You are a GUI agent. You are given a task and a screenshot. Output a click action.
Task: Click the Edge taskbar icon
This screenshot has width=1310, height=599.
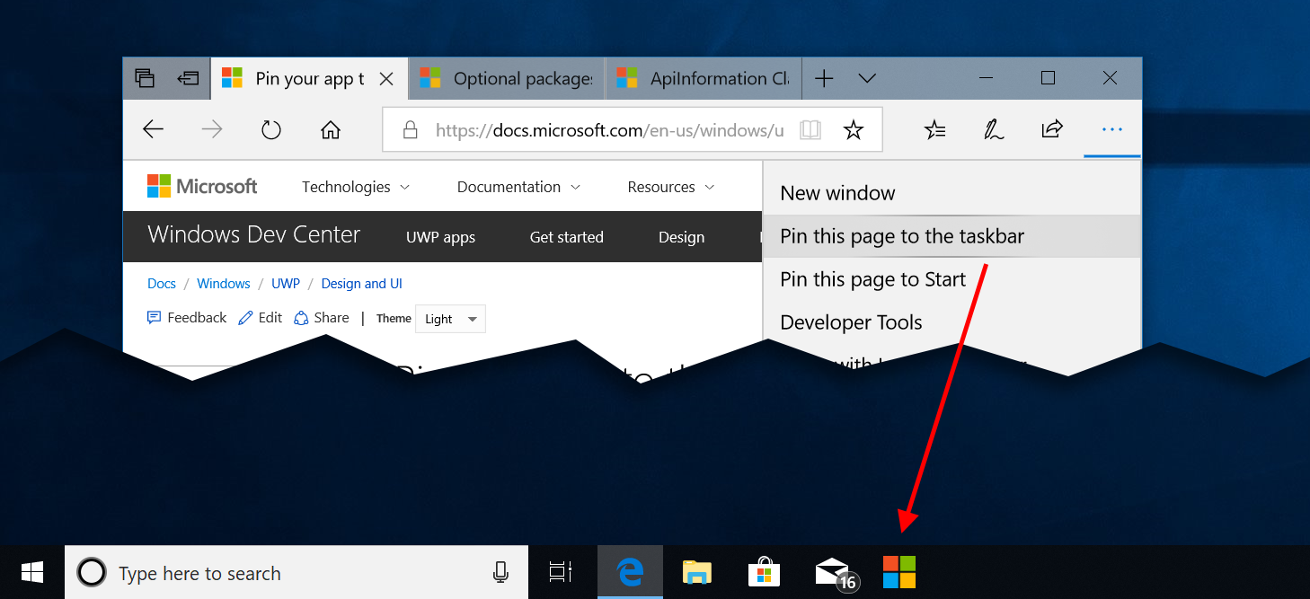[x=630, y=572]
